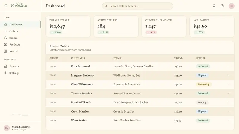Image resolution: width=239 pixels, height=134 pixels.
Task: Click Delivered status for Wren Ashford
Action: pyautogui.click(x=203, y=121)
